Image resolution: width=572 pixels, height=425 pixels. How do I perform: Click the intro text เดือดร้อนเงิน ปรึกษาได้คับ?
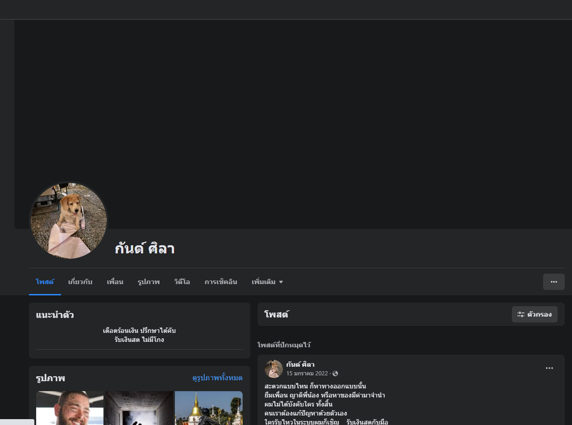139,331
